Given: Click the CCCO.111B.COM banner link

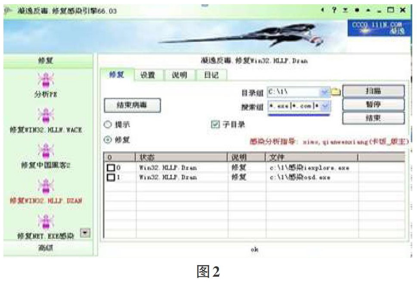Looking at the screenshot, I should pos(379,28).
